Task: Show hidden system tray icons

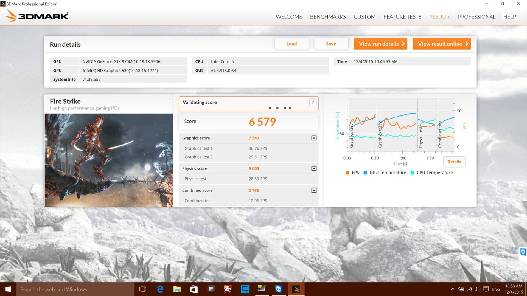Action: [x=453, y=289]
